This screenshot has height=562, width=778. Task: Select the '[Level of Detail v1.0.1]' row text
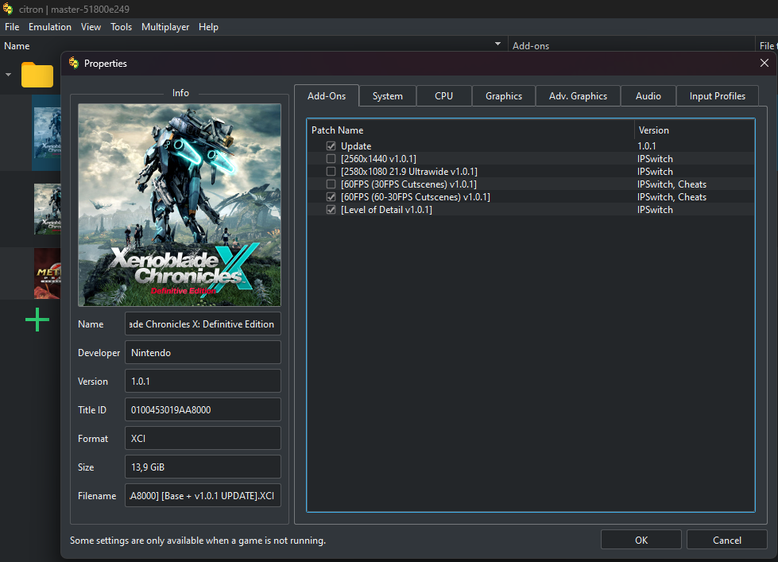(x=386, y=210)
